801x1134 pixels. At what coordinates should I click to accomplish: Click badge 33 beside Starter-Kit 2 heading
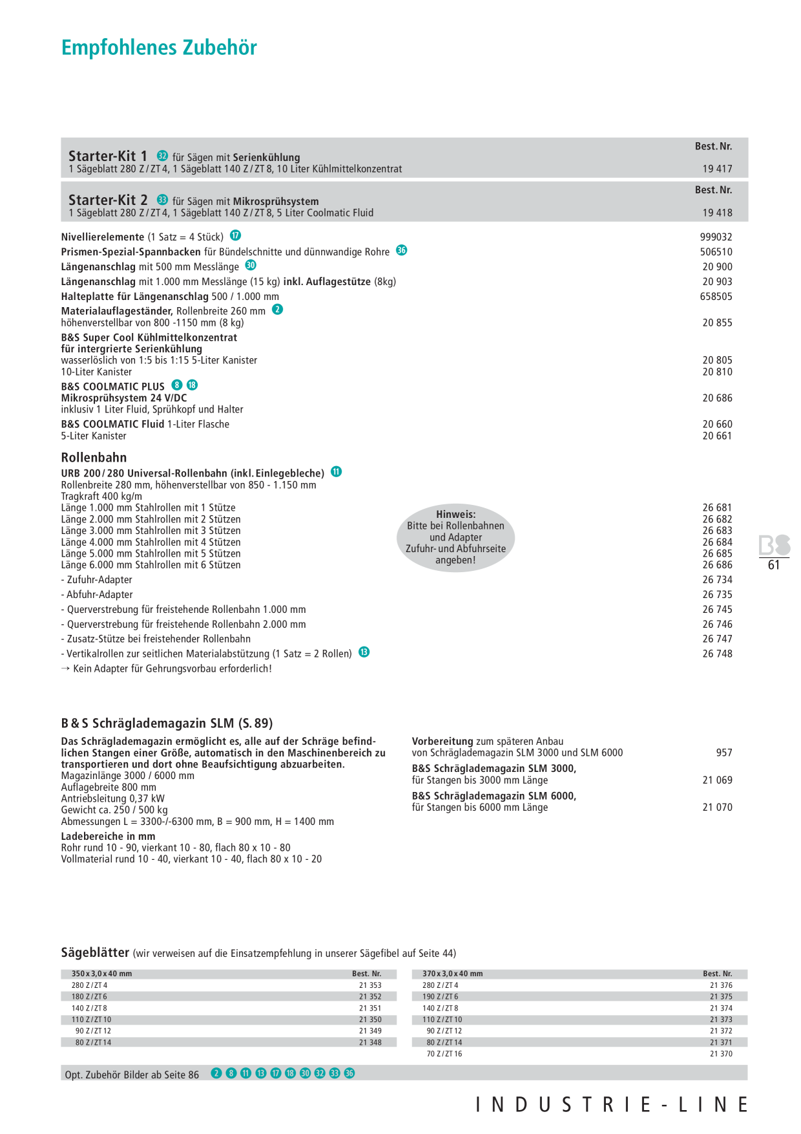pos(162,200)
